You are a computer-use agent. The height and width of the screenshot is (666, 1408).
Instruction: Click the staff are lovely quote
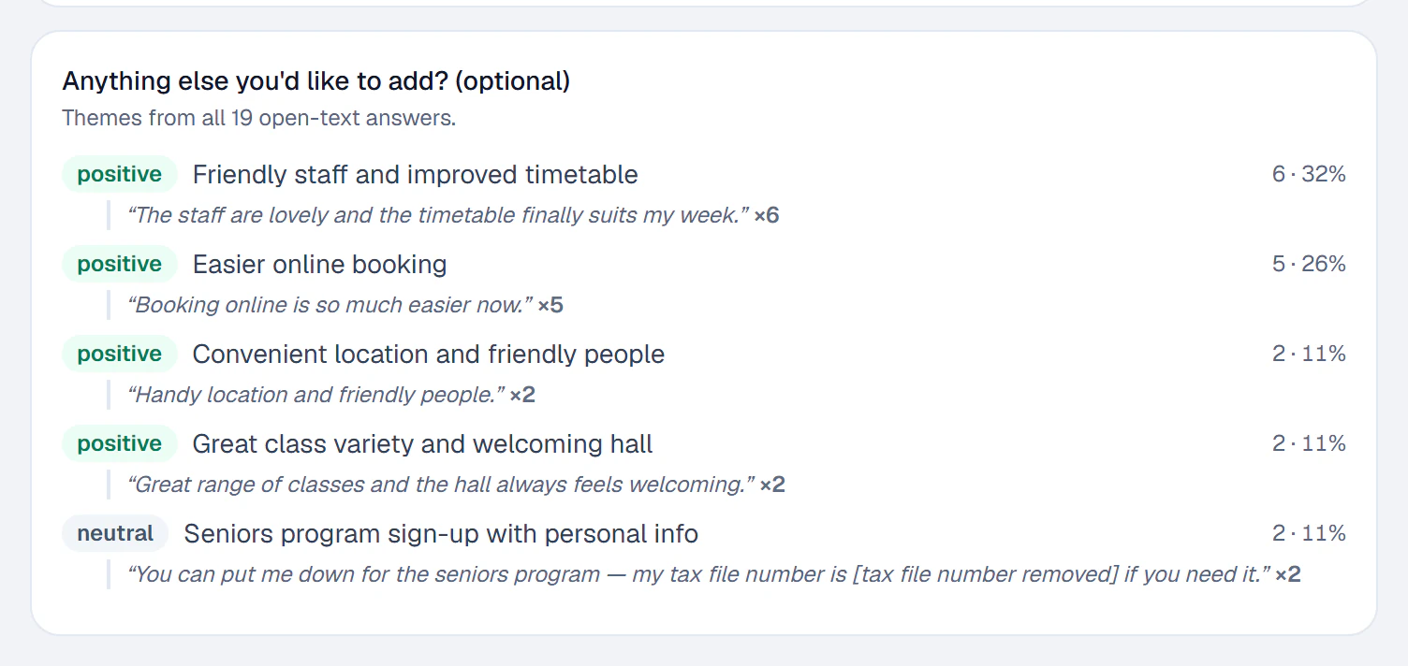(438, 215)
